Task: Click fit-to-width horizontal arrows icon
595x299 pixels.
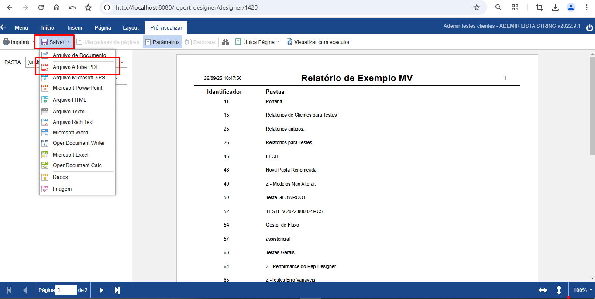Action: 543,290
